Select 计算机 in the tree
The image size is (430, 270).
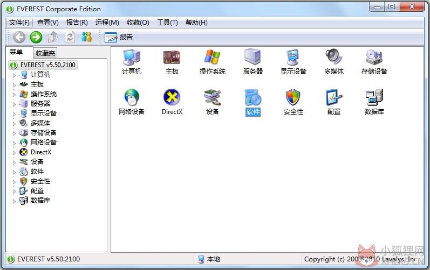point(40,75)
